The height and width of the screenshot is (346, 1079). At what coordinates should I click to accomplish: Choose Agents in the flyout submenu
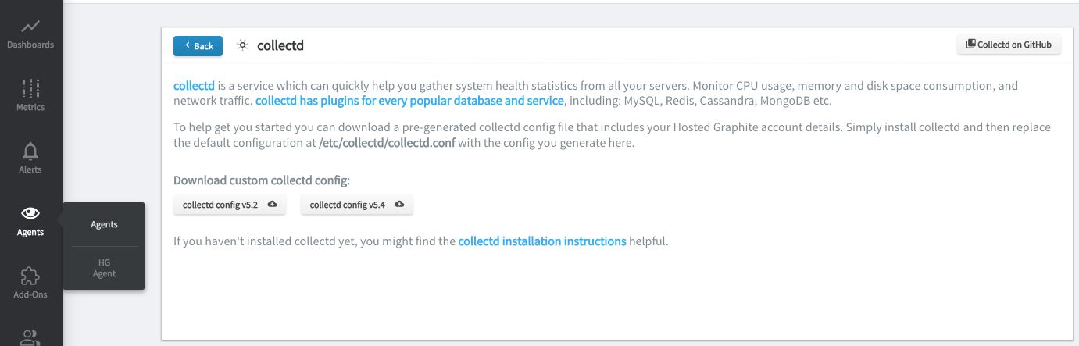click(x=104, y=225)
